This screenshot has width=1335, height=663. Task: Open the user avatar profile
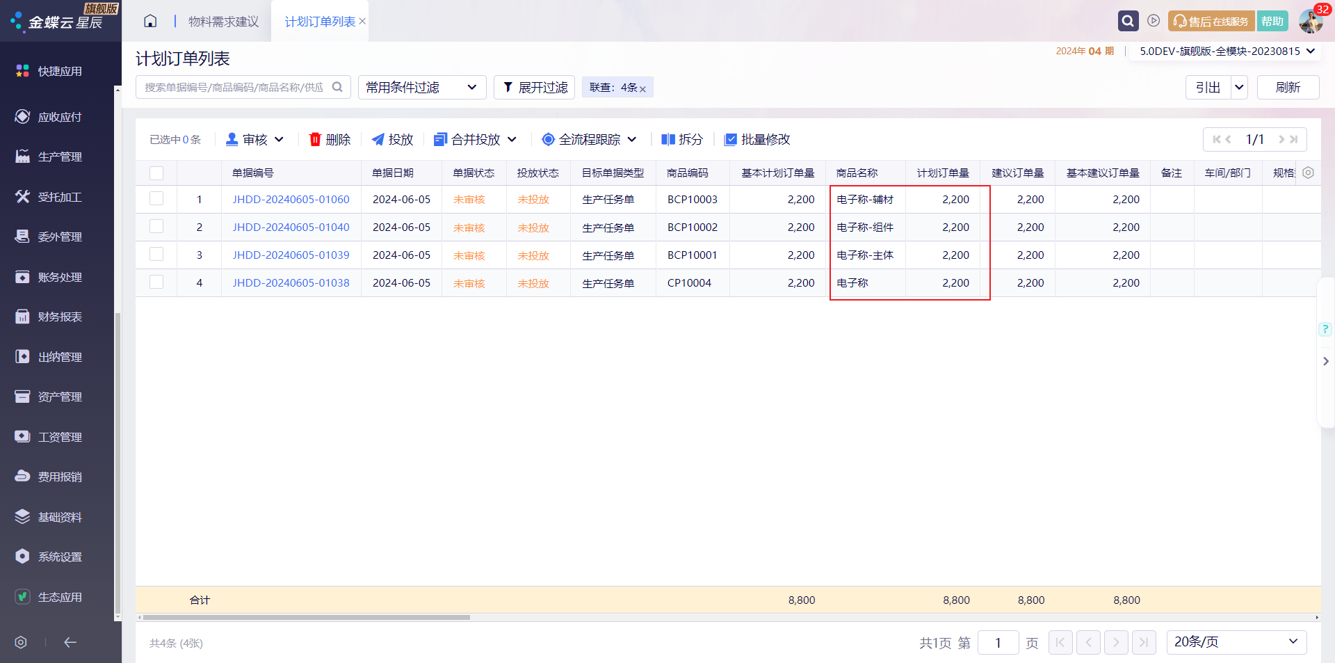pos(1311,21)
